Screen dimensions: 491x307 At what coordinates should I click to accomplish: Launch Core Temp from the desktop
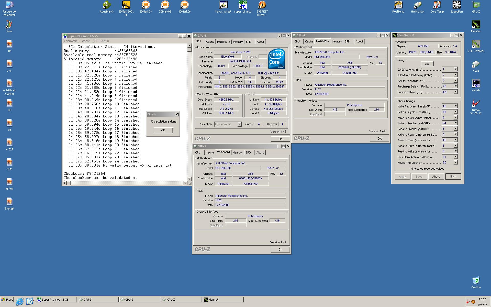(437, 7)
